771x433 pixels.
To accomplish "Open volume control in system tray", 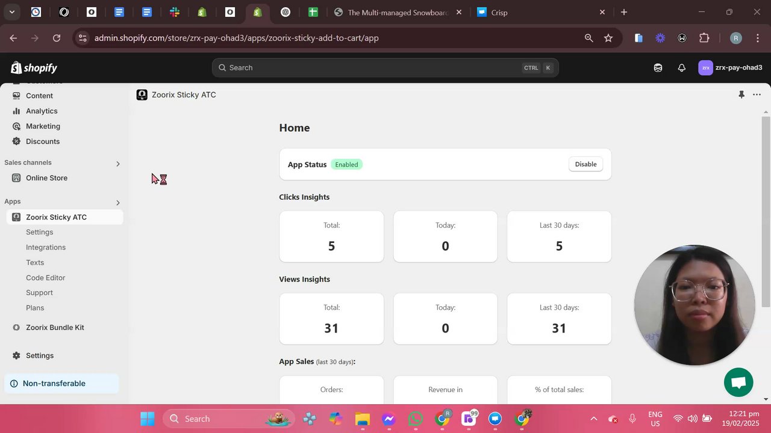I will pyautogui.click(x=693, y=419).
